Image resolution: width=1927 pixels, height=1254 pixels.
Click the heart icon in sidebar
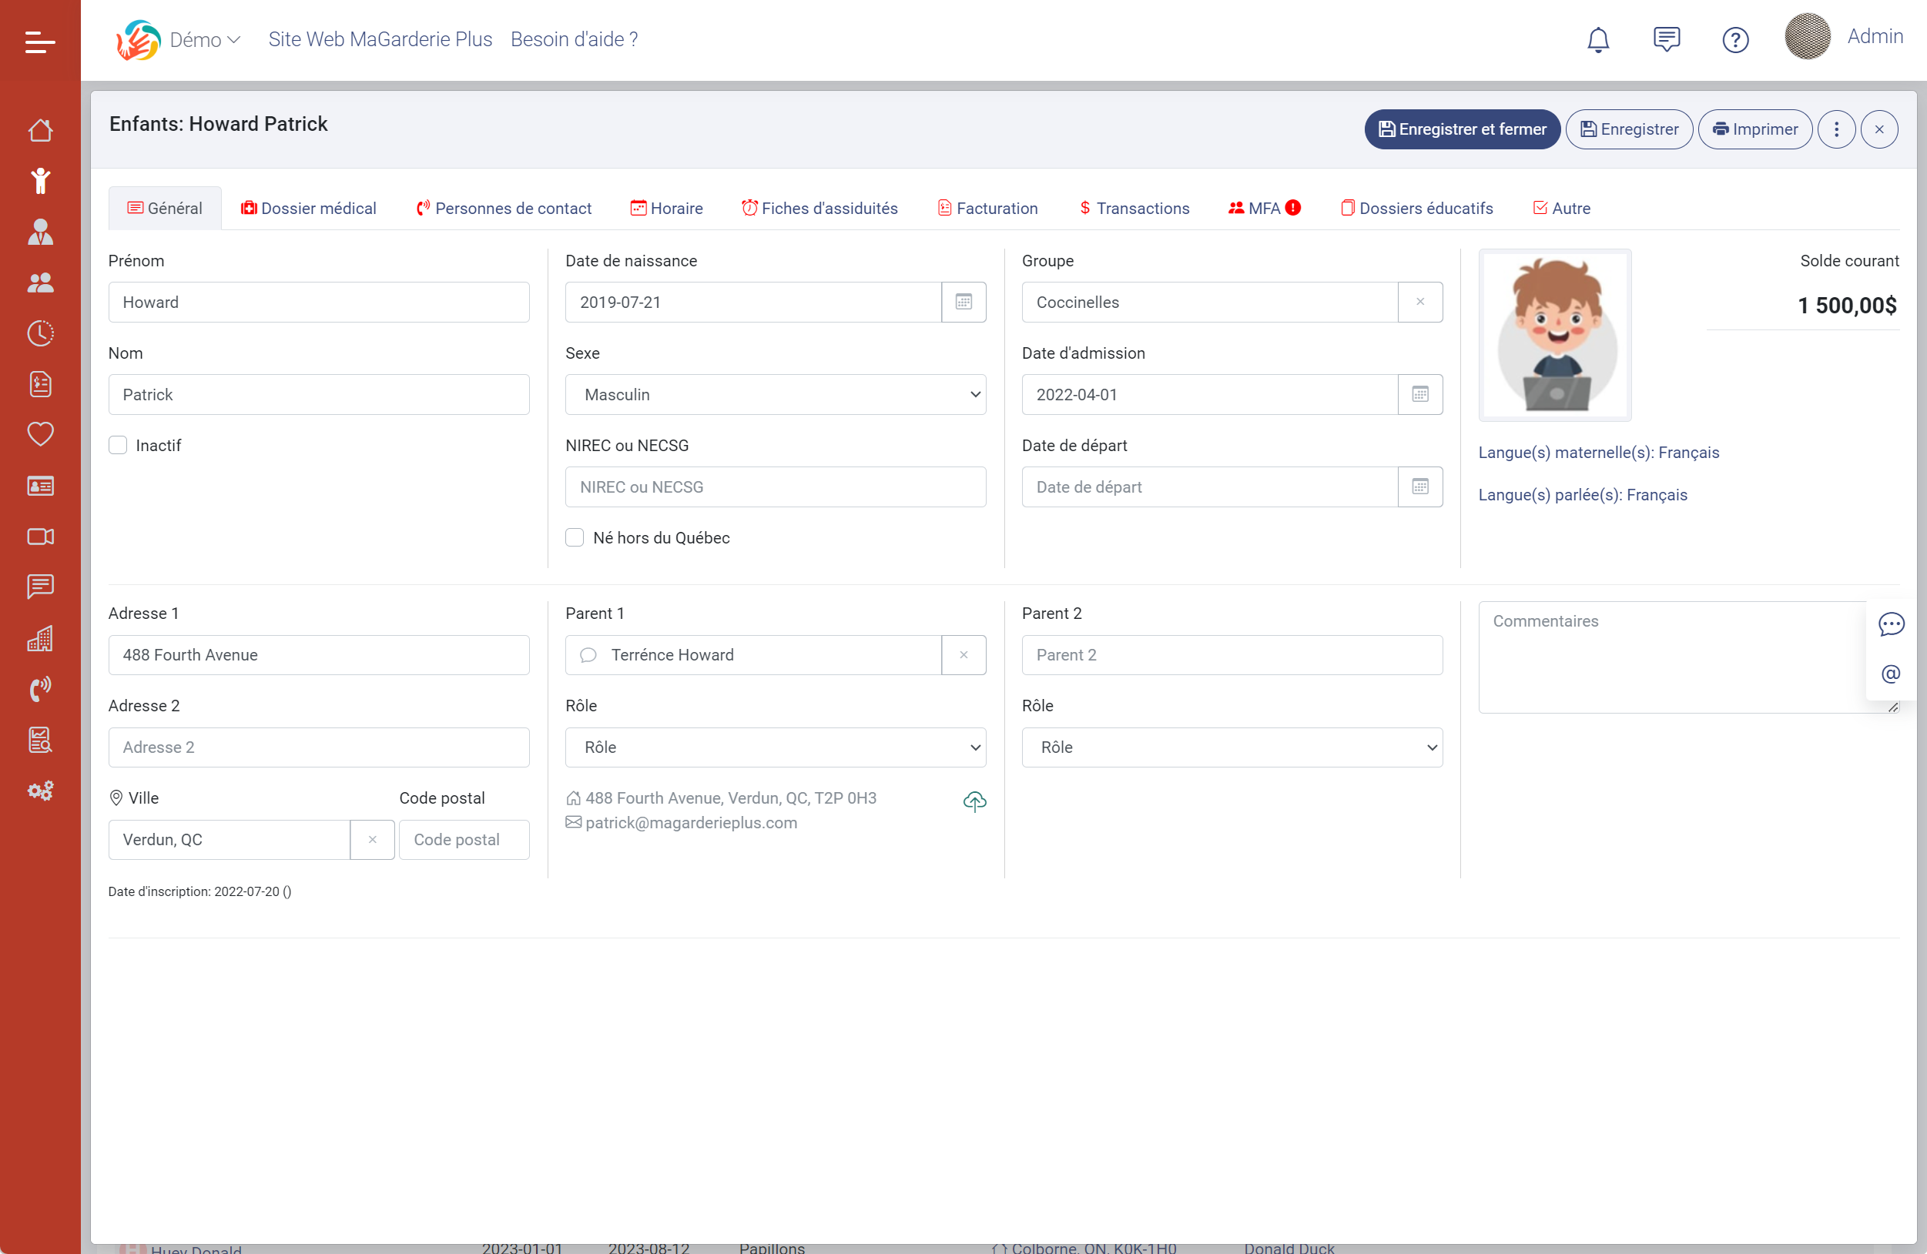click(40, 433)
